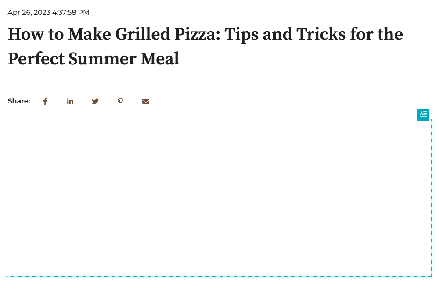Share the post on LinkedIn
439x292 pixels.
click(70, 101)
